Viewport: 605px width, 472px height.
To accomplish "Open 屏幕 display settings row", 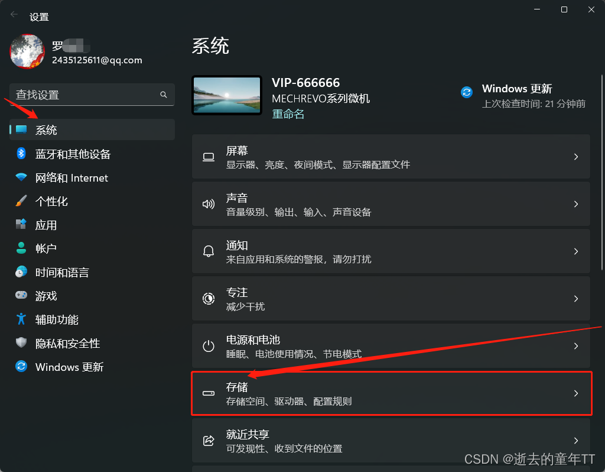I will pyautogui.click(x=391, y=156).
